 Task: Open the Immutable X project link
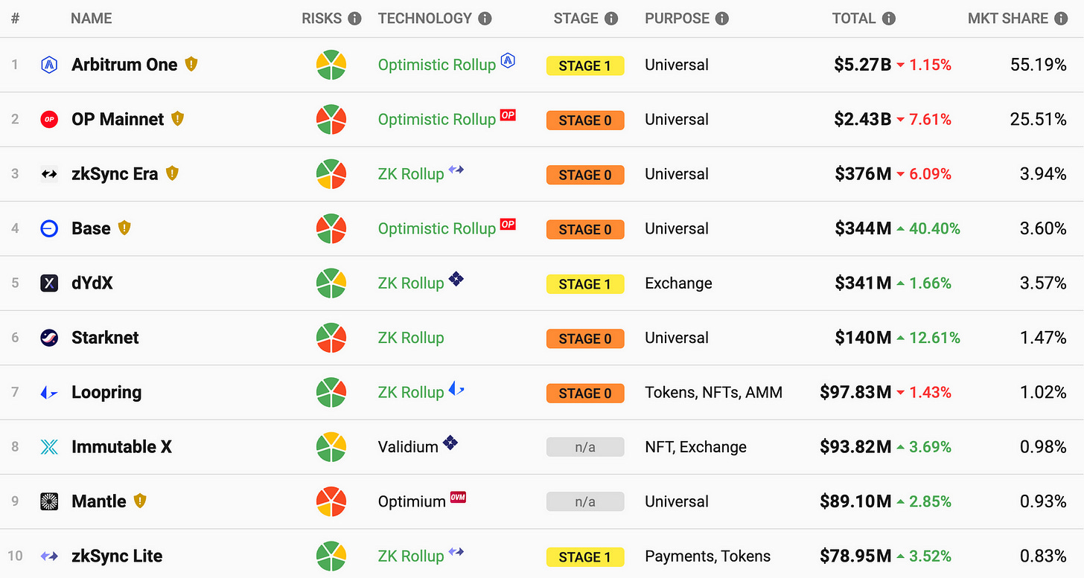(x=121, y=447)
